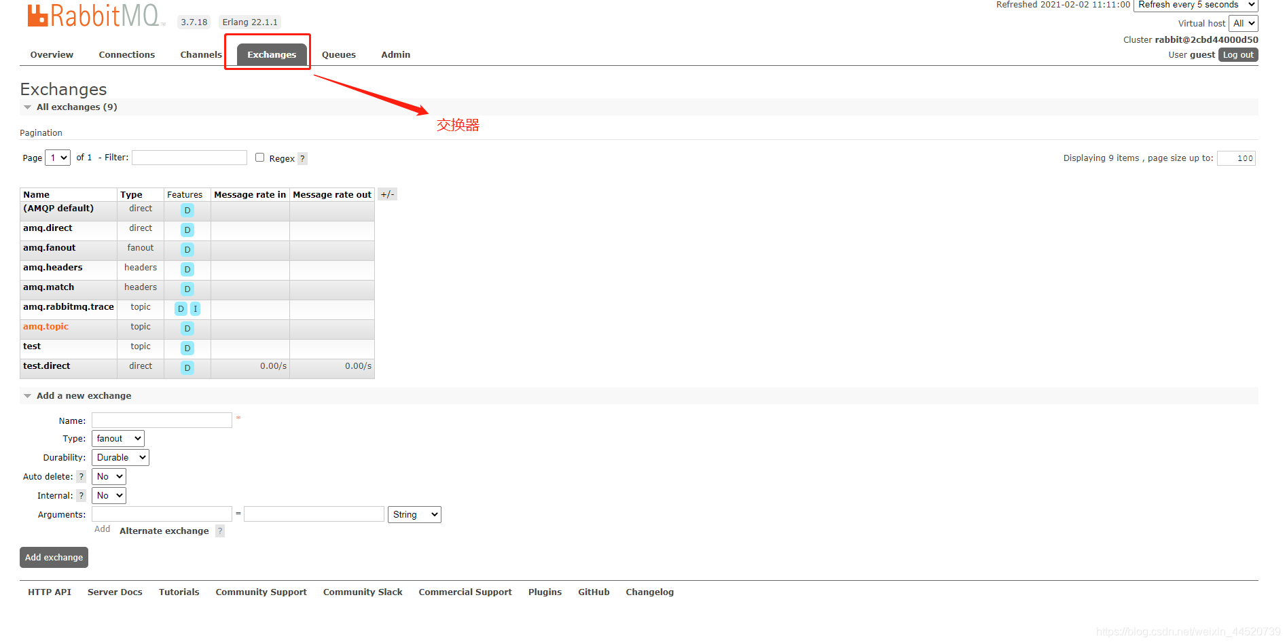Click the Log out button
Viewport: 1287px width, 644px height.
point(1238,55)
